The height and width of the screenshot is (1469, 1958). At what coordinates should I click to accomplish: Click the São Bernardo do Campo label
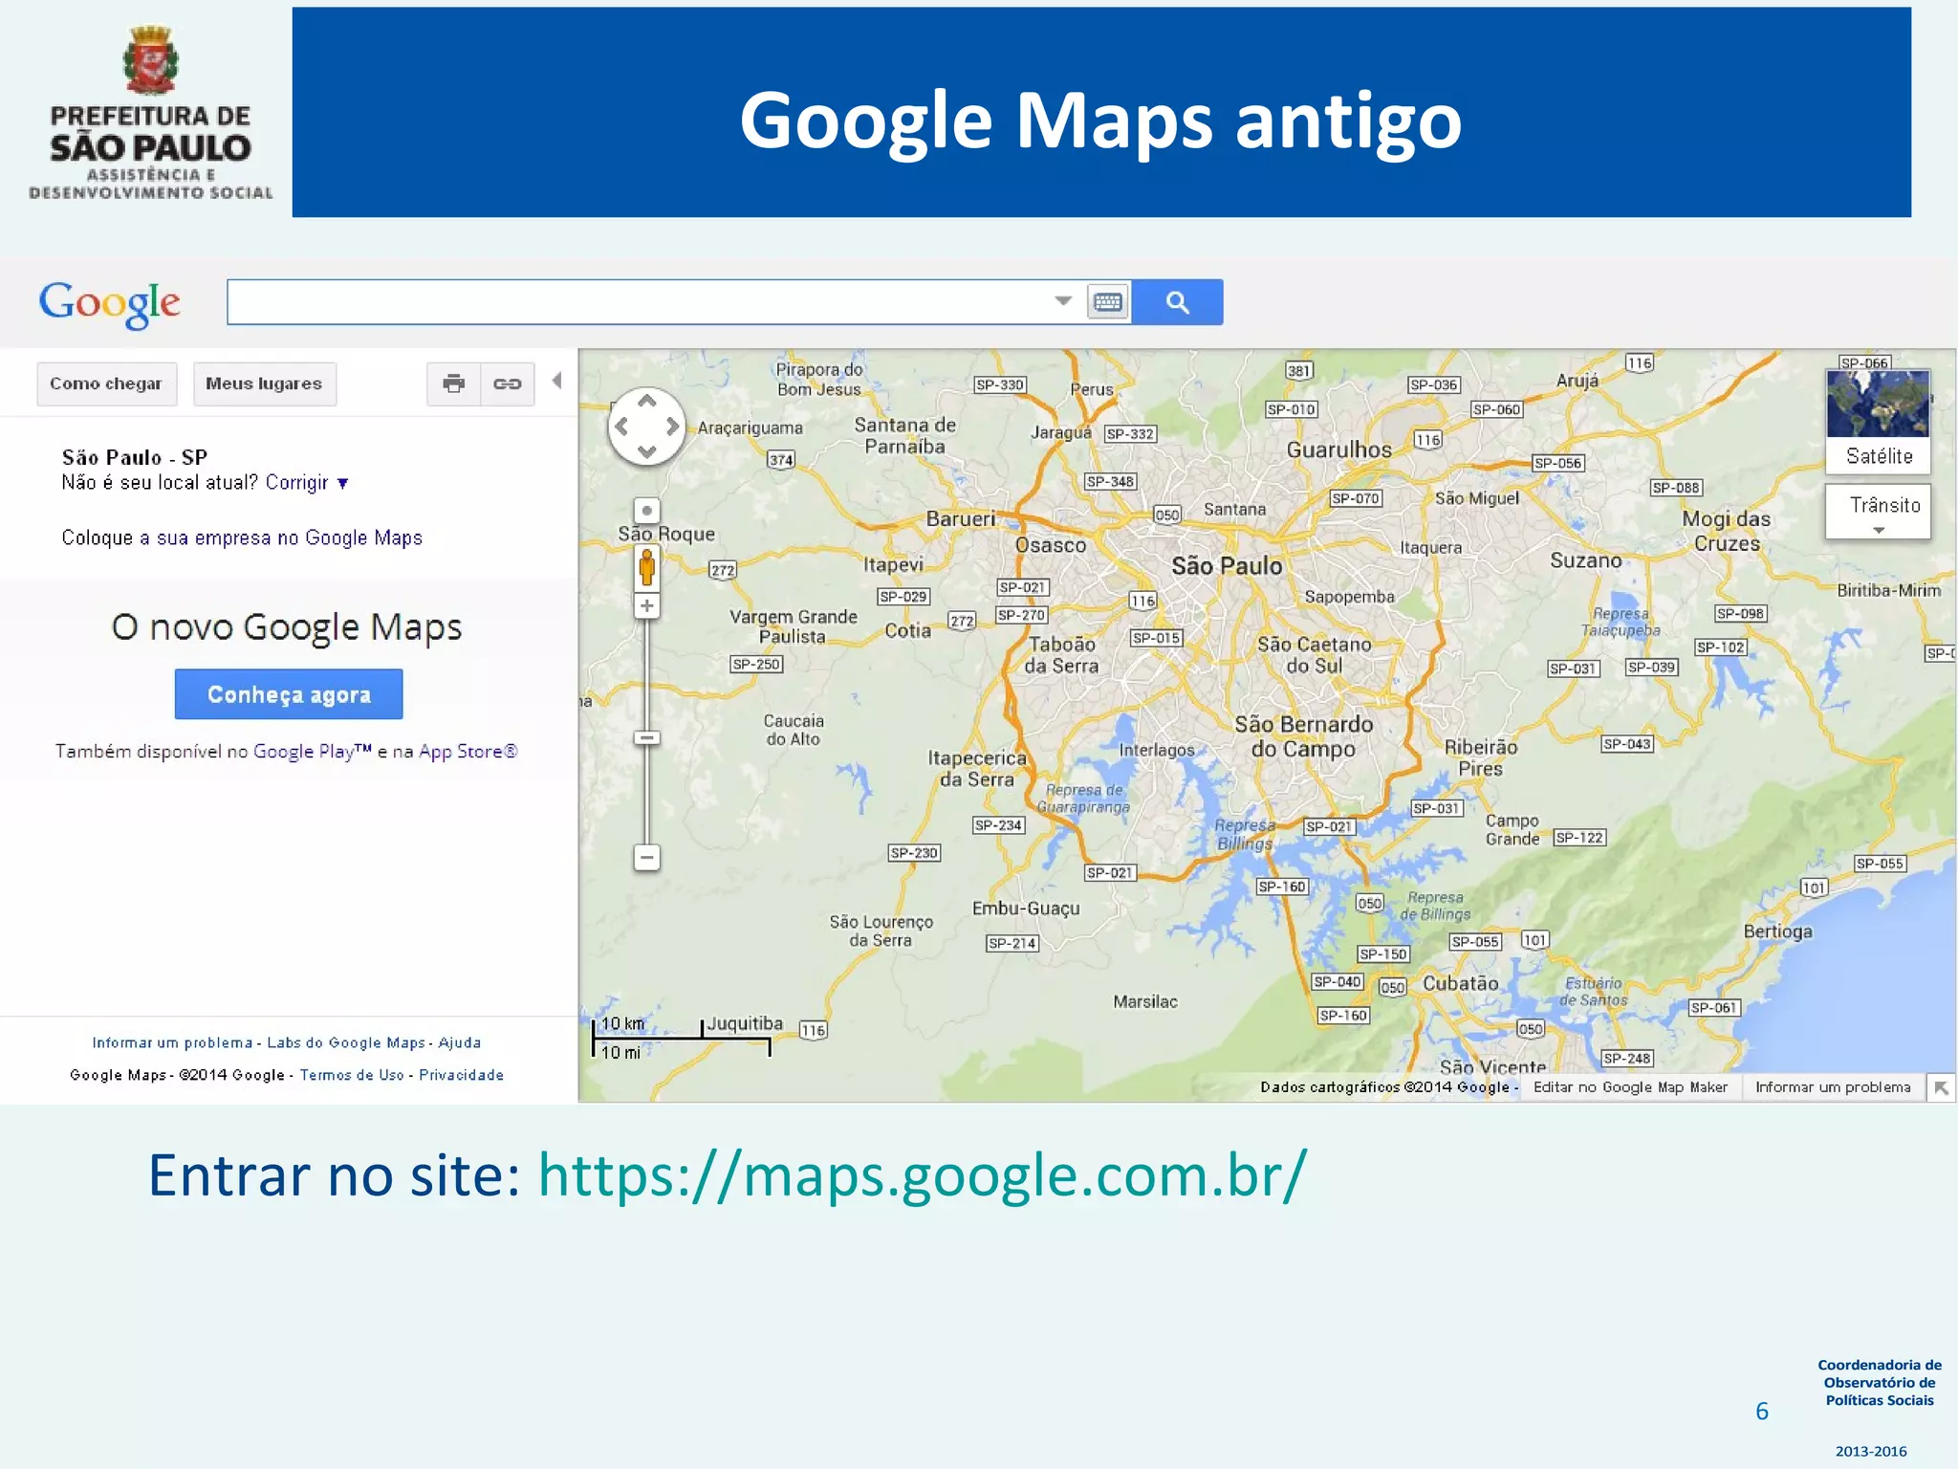click(1304, 736)
